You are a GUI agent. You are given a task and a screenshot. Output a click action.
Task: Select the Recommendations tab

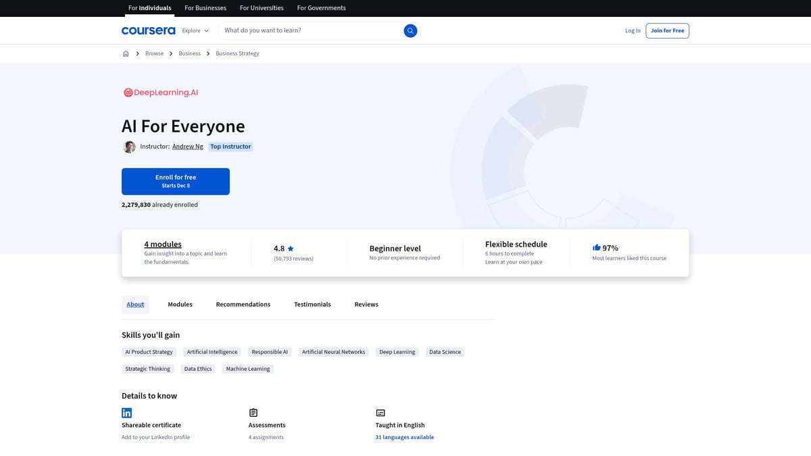tap(243, 305)
